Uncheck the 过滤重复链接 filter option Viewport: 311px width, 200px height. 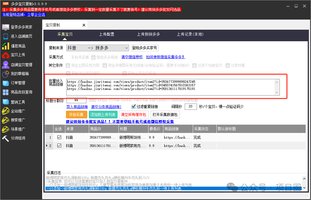133,107
